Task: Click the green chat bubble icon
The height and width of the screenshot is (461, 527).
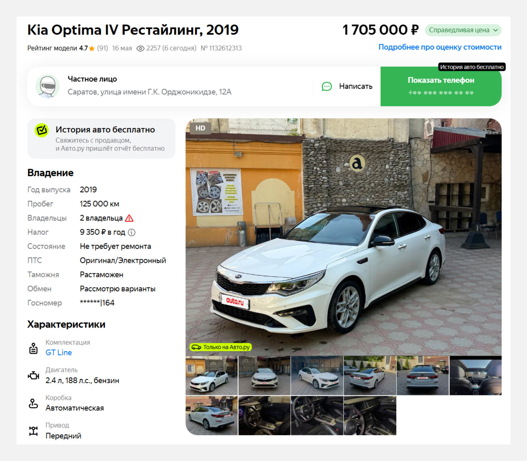Action: [327, 86]
